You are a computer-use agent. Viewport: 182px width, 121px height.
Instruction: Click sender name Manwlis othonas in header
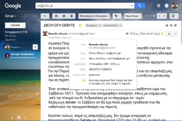[x=58, y=34]
